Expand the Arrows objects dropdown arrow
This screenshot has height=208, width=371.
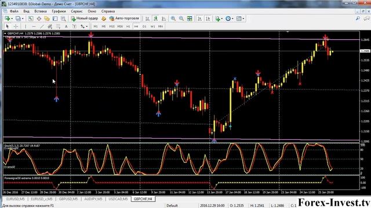(x=86, y=27)
